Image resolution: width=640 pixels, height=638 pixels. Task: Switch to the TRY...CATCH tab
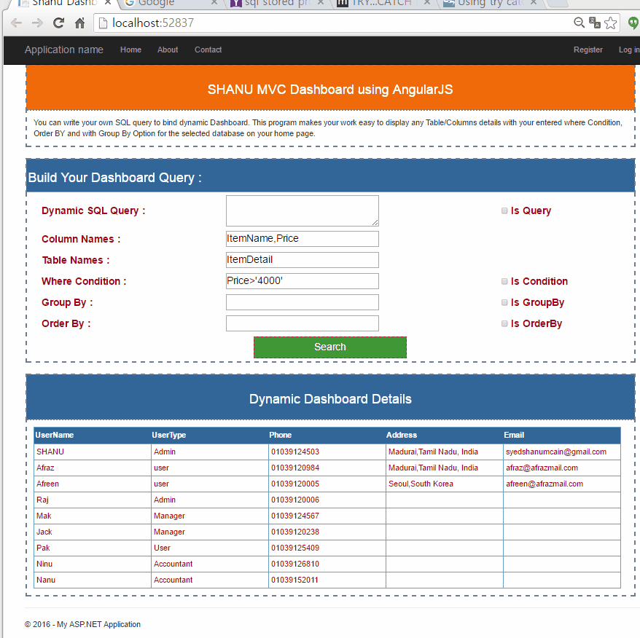[x=383, y=3]
